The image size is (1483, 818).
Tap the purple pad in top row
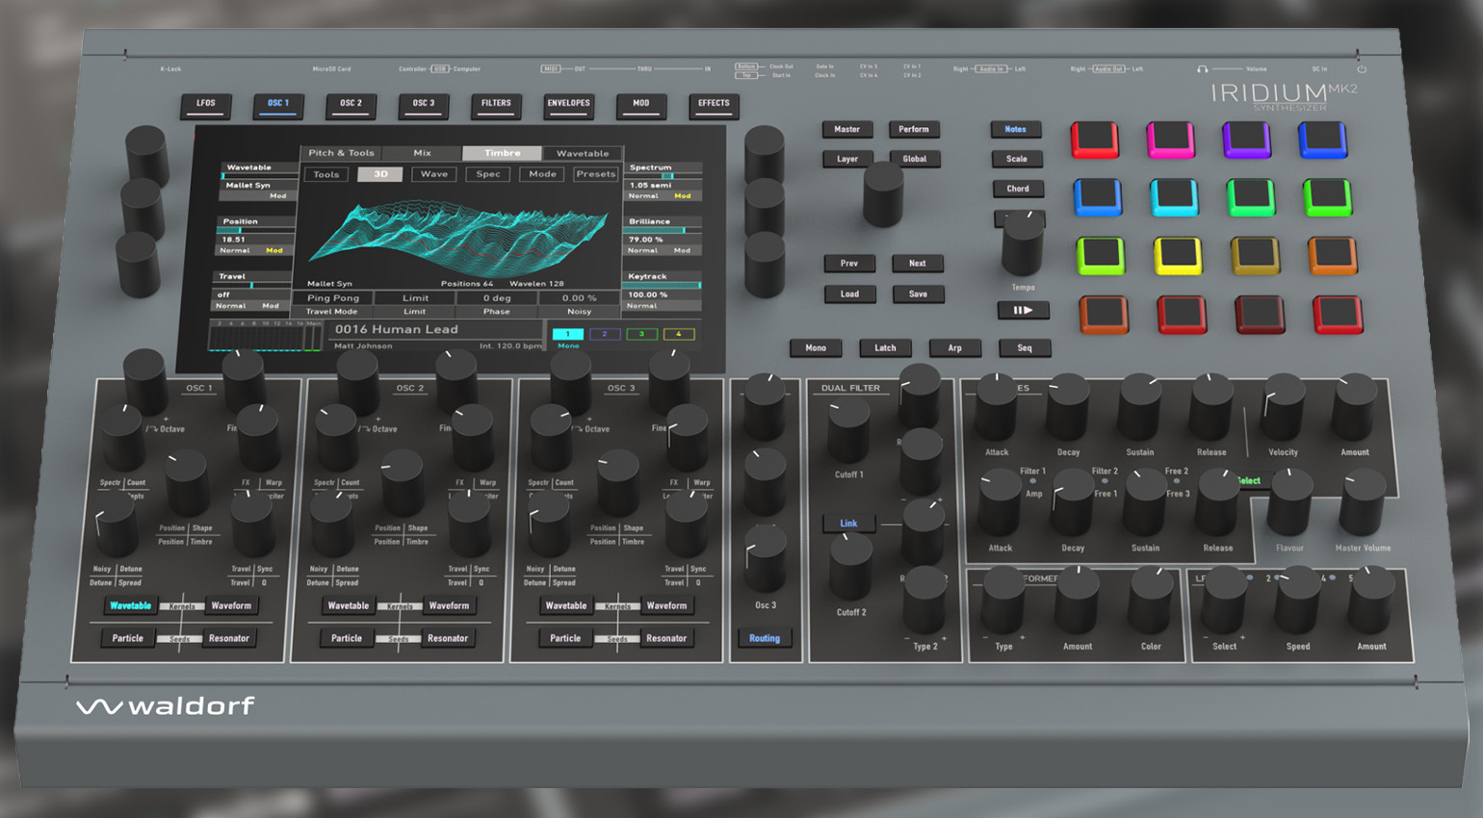coord(1246,140)
